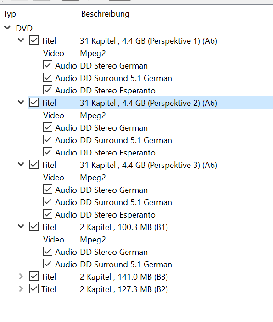Uncheck the B3 title checkbox
The width and height of the screenshot is (273, 322).
pos(34,276)
